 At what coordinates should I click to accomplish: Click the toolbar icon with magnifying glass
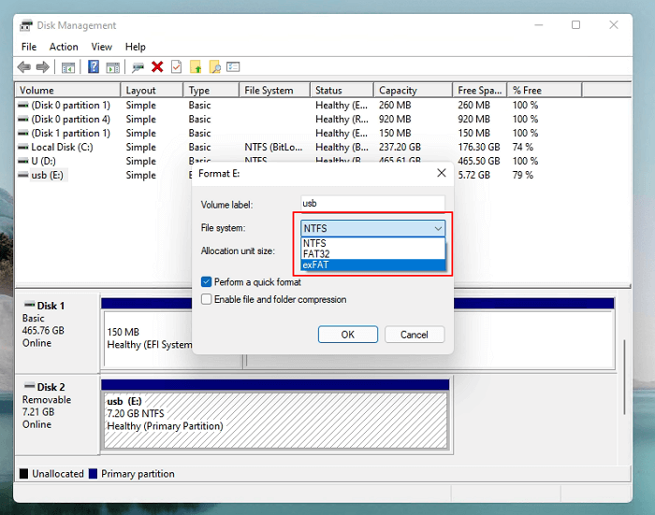[214, 67]
